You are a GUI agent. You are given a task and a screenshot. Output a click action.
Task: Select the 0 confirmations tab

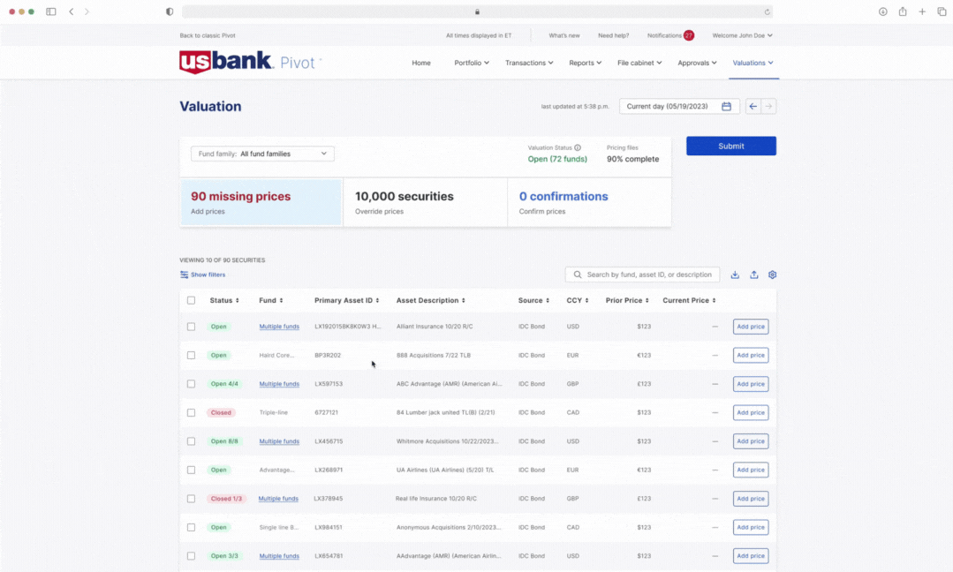(x=589, y=202)
